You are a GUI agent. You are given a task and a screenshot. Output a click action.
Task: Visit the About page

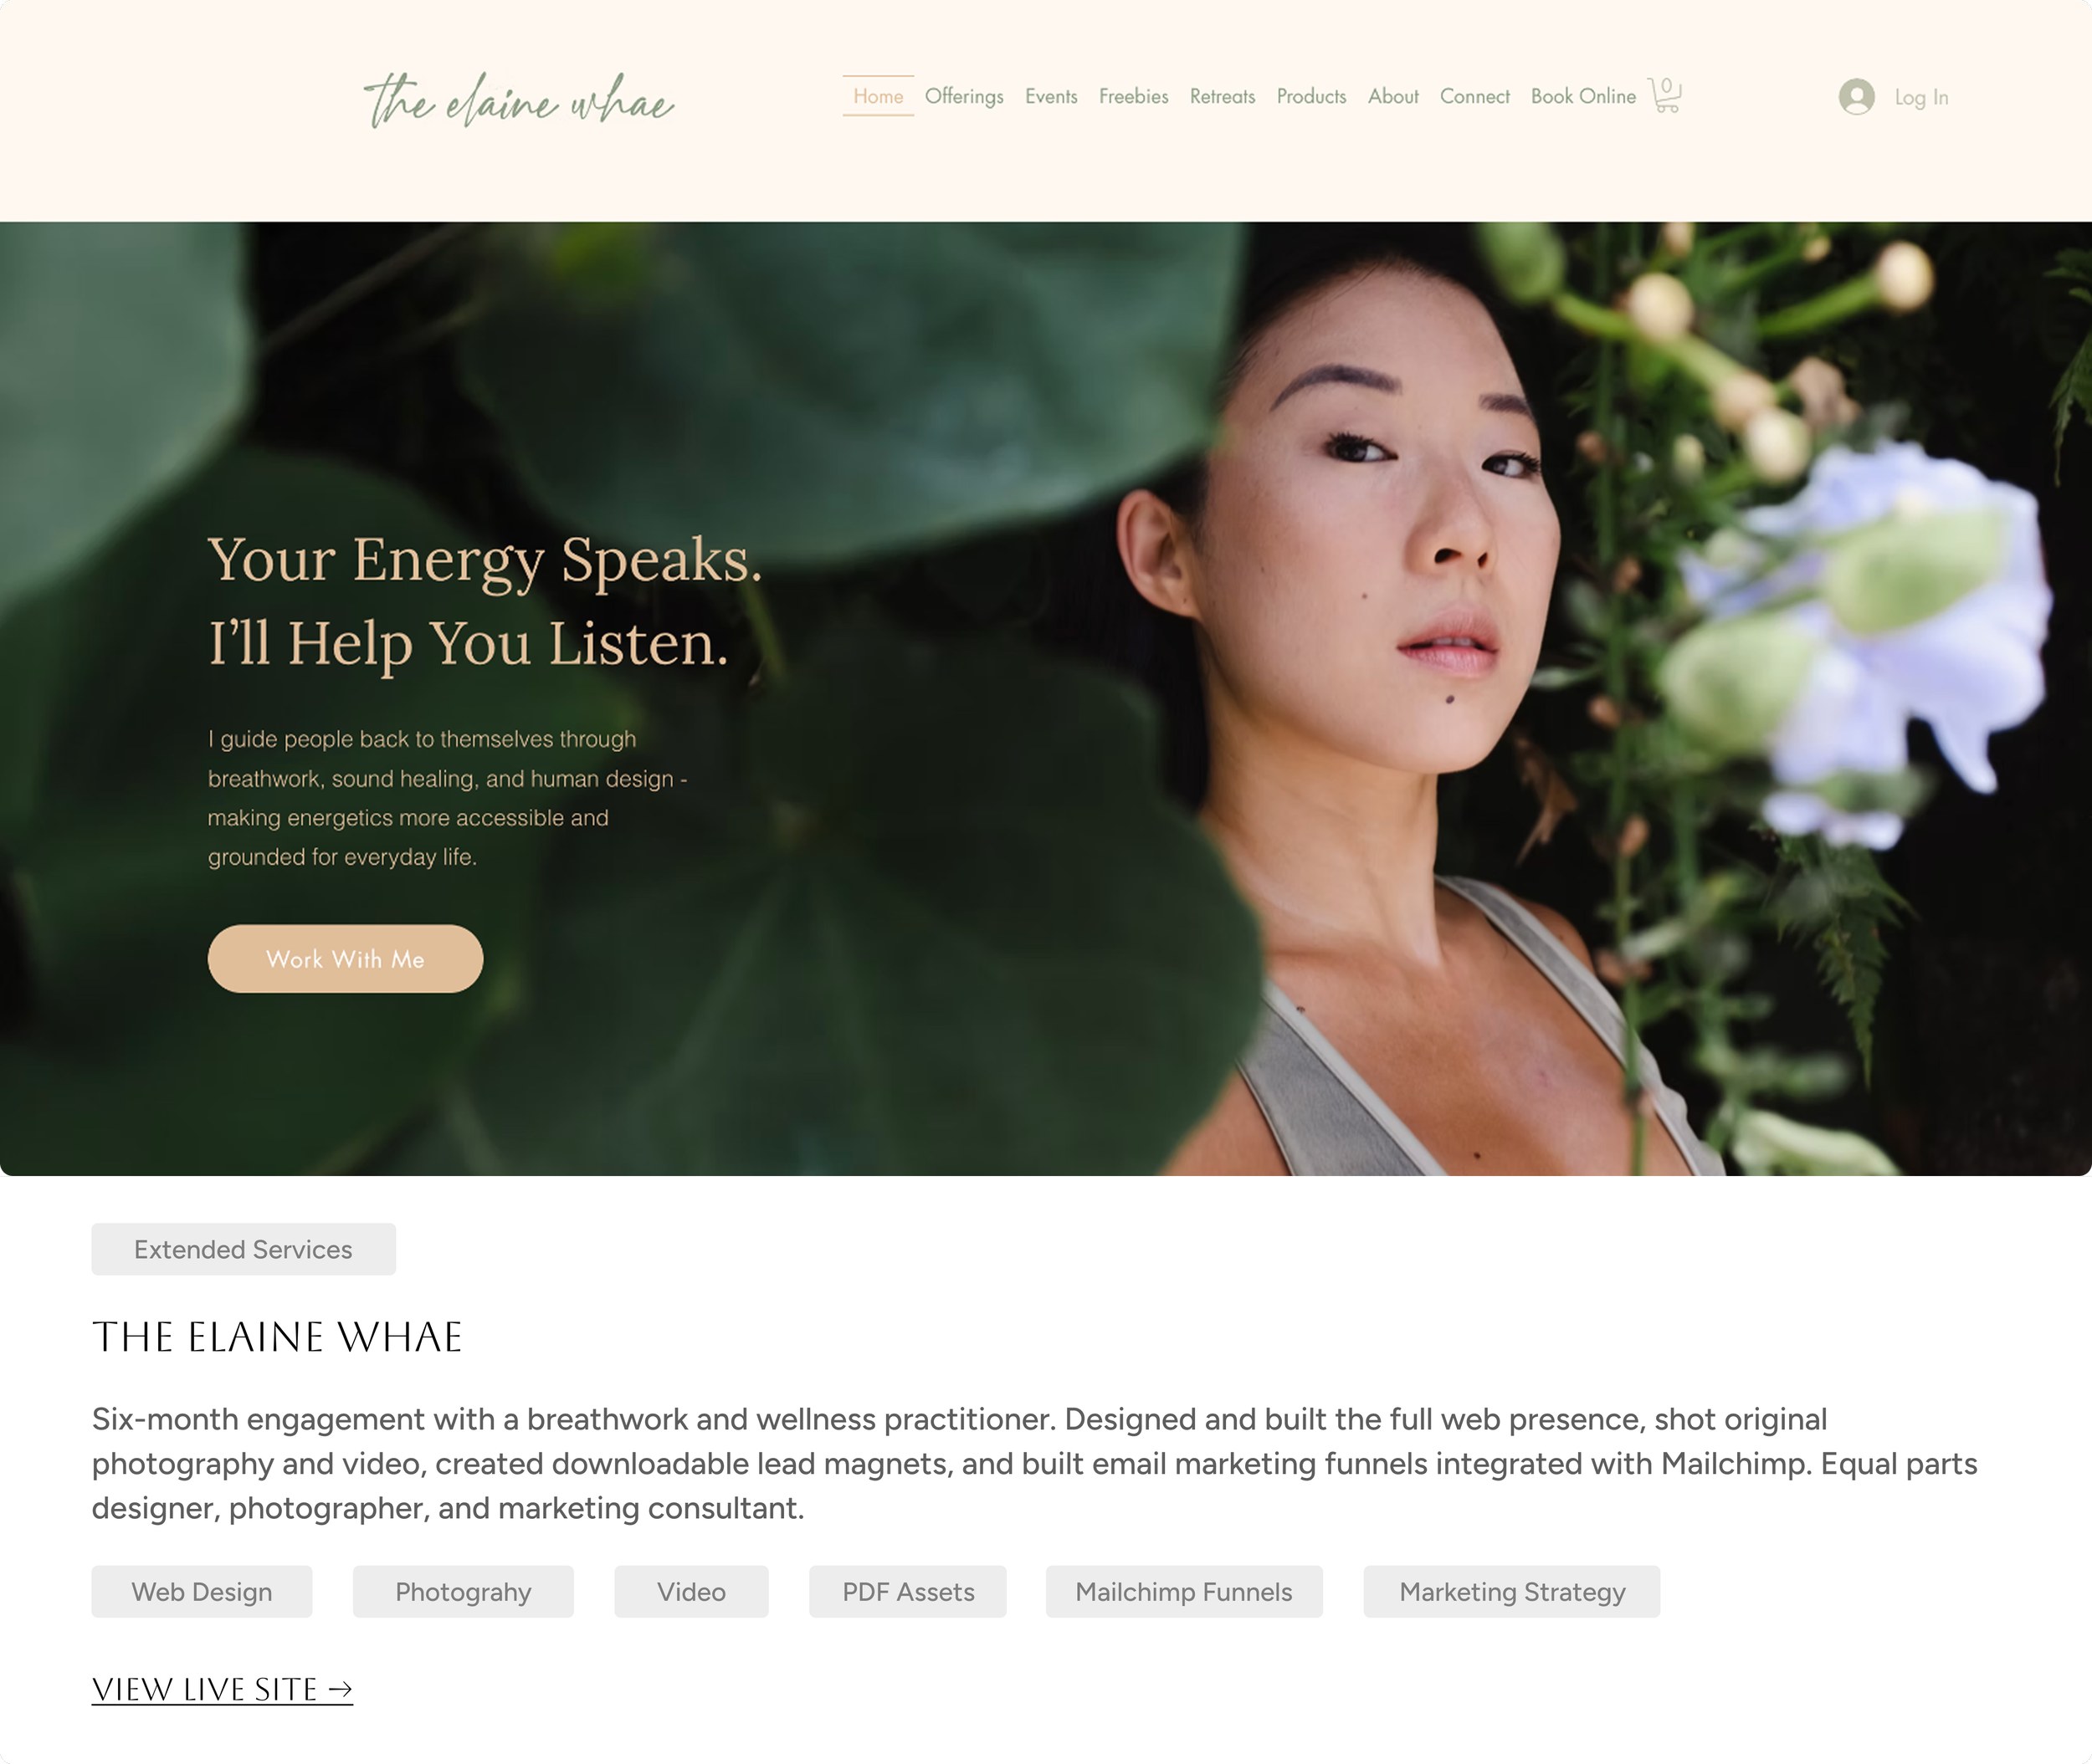[x=1393, y=96]
